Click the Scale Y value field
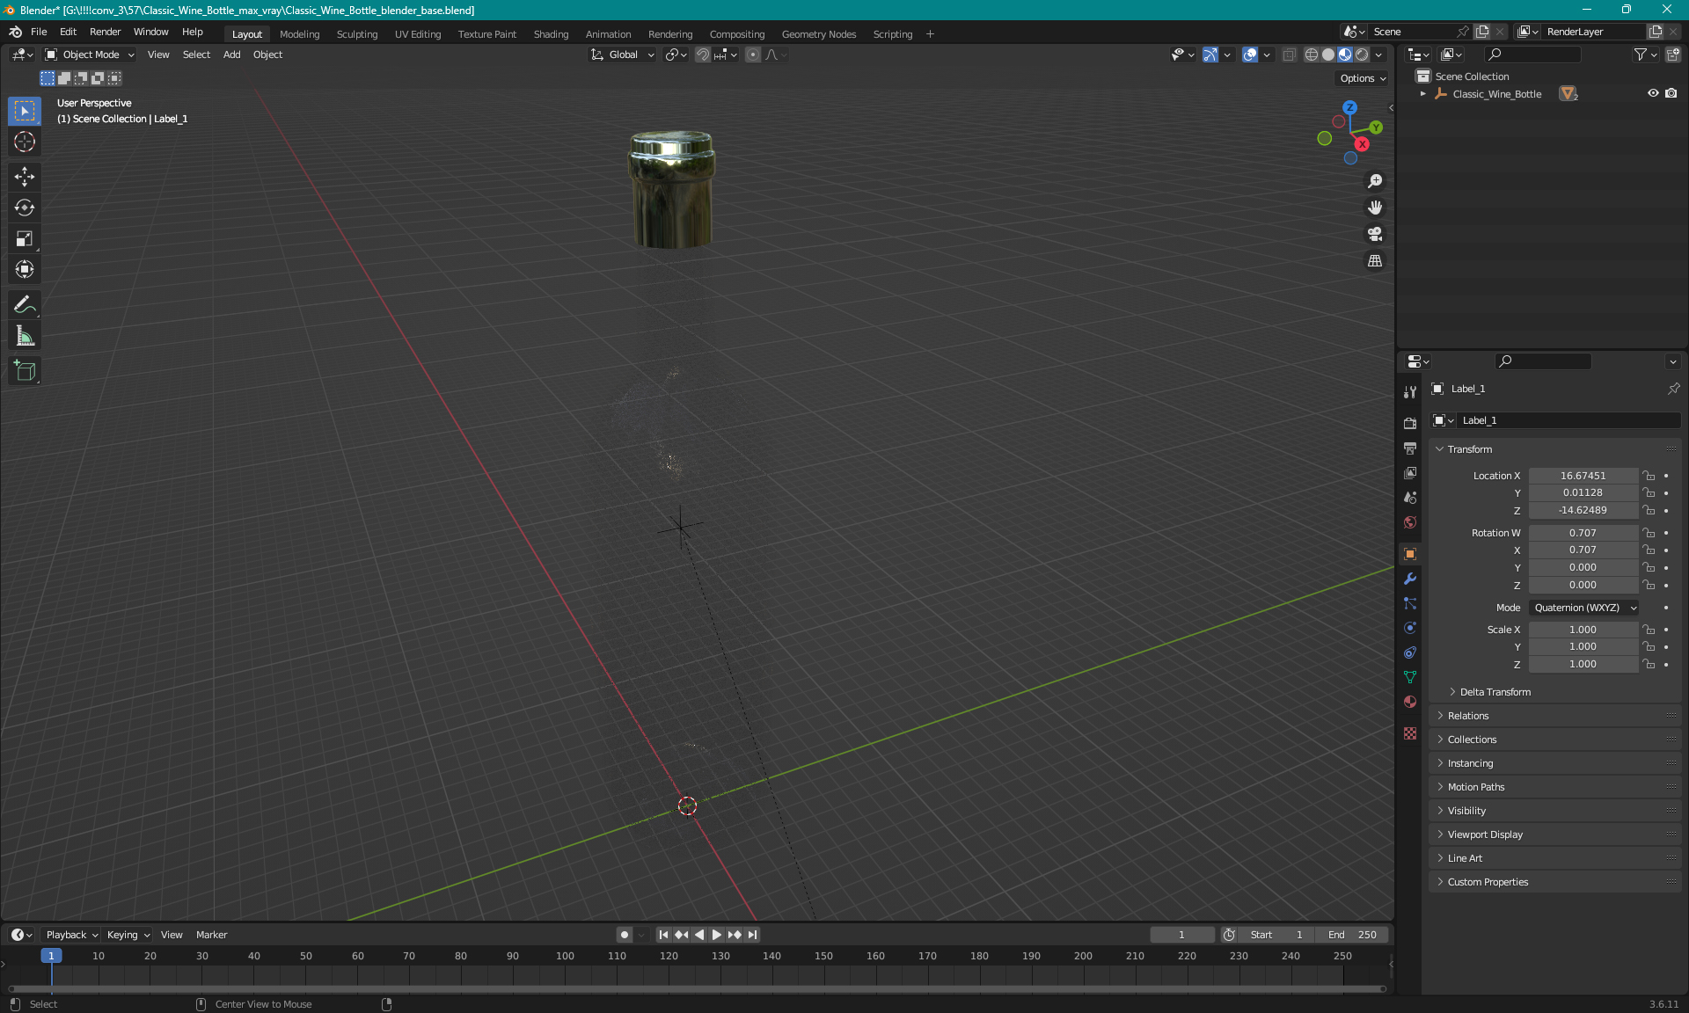Screen dimensions: 1689x1013 point(1583,646)
